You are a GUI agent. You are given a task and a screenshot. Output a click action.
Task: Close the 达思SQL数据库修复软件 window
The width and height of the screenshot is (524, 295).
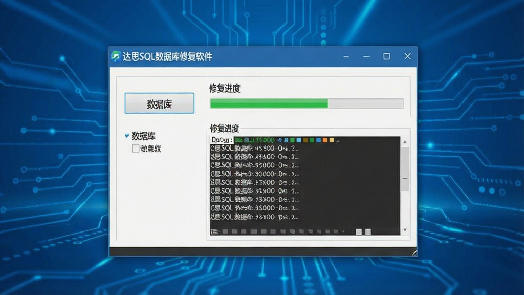point(407,56)
